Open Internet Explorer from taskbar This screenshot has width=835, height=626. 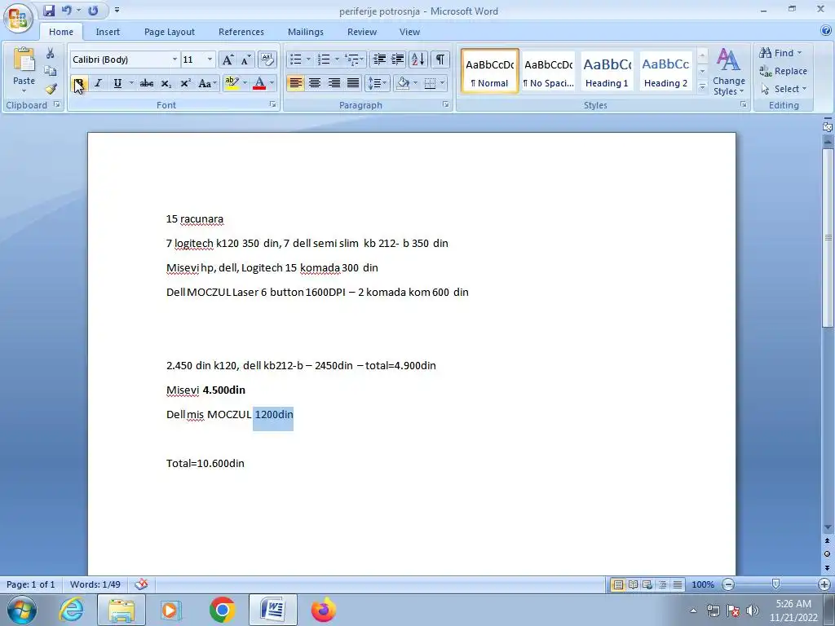pyautogui.click(x=72, y=610)
